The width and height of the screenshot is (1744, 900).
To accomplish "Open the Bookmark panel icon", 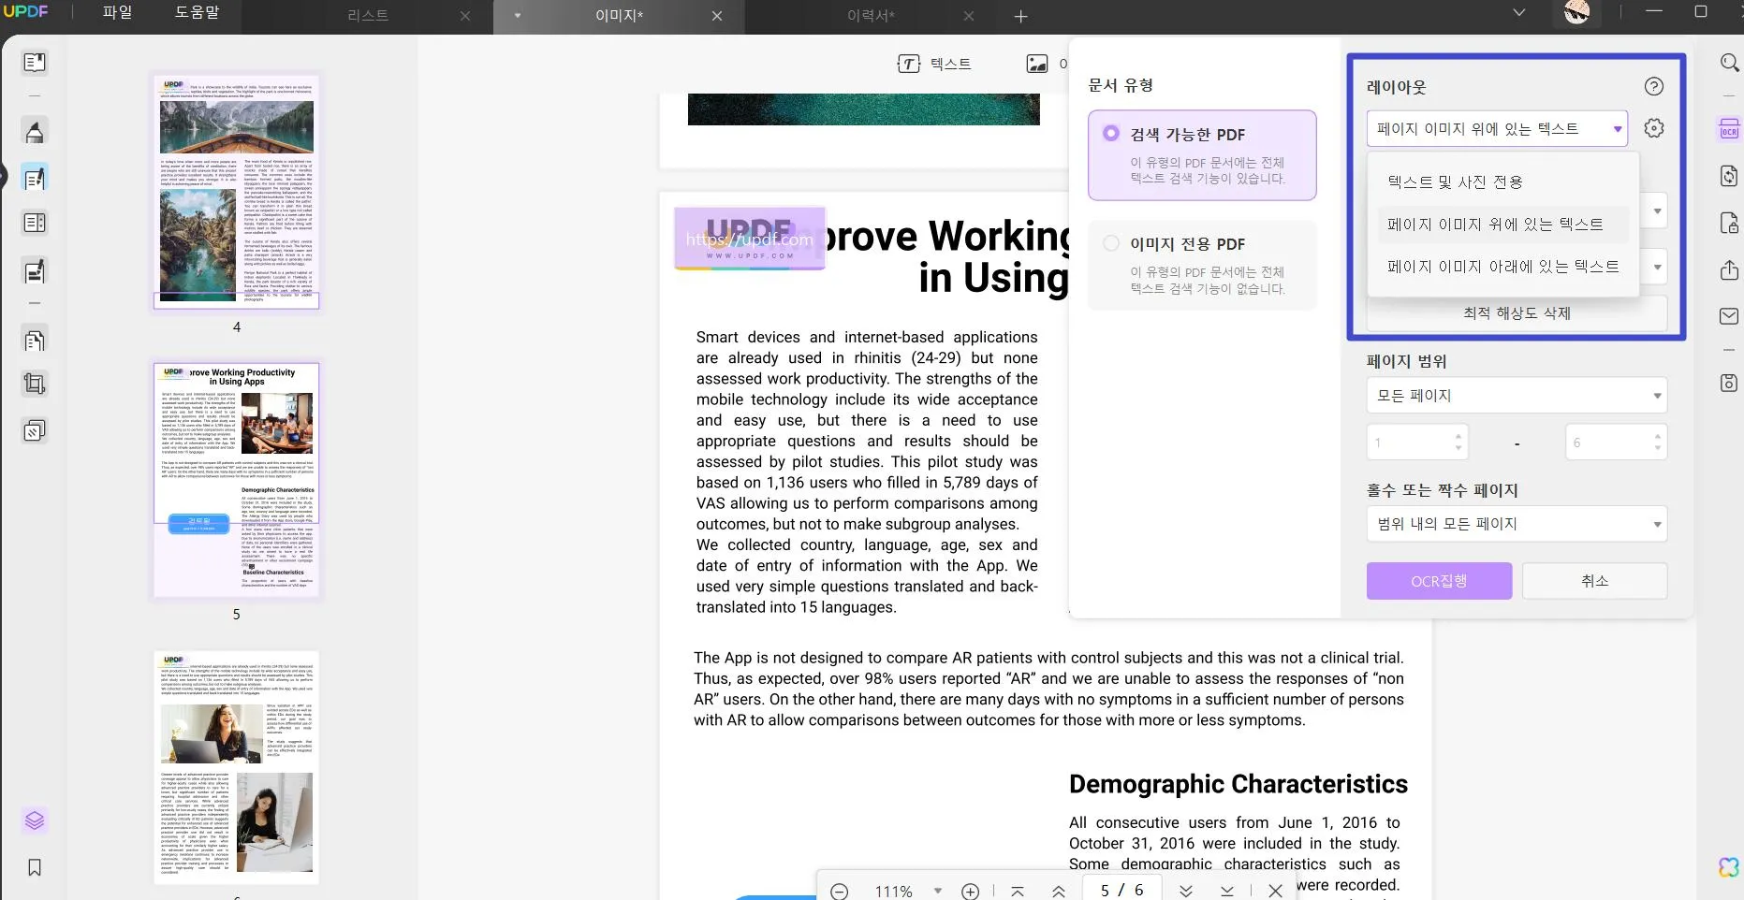I will 35,867.
